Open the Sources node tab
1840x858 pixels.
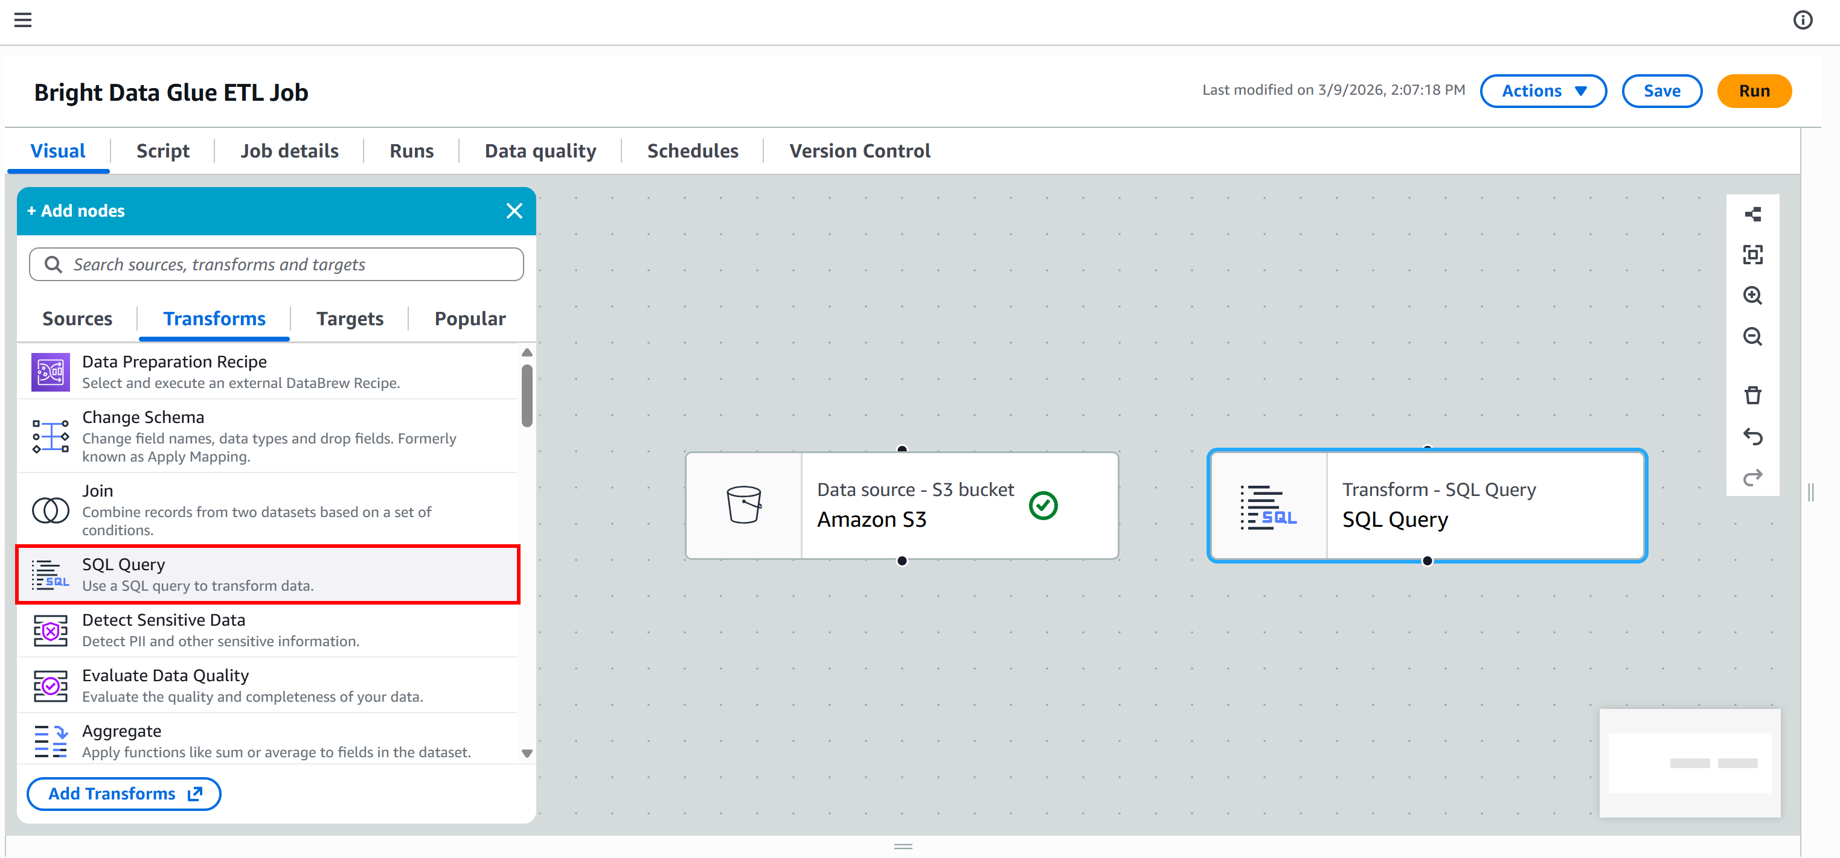coord(77,319)
